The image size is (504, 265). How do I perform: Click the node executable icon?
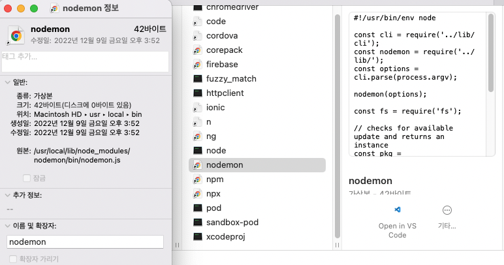tap(197, 150)
